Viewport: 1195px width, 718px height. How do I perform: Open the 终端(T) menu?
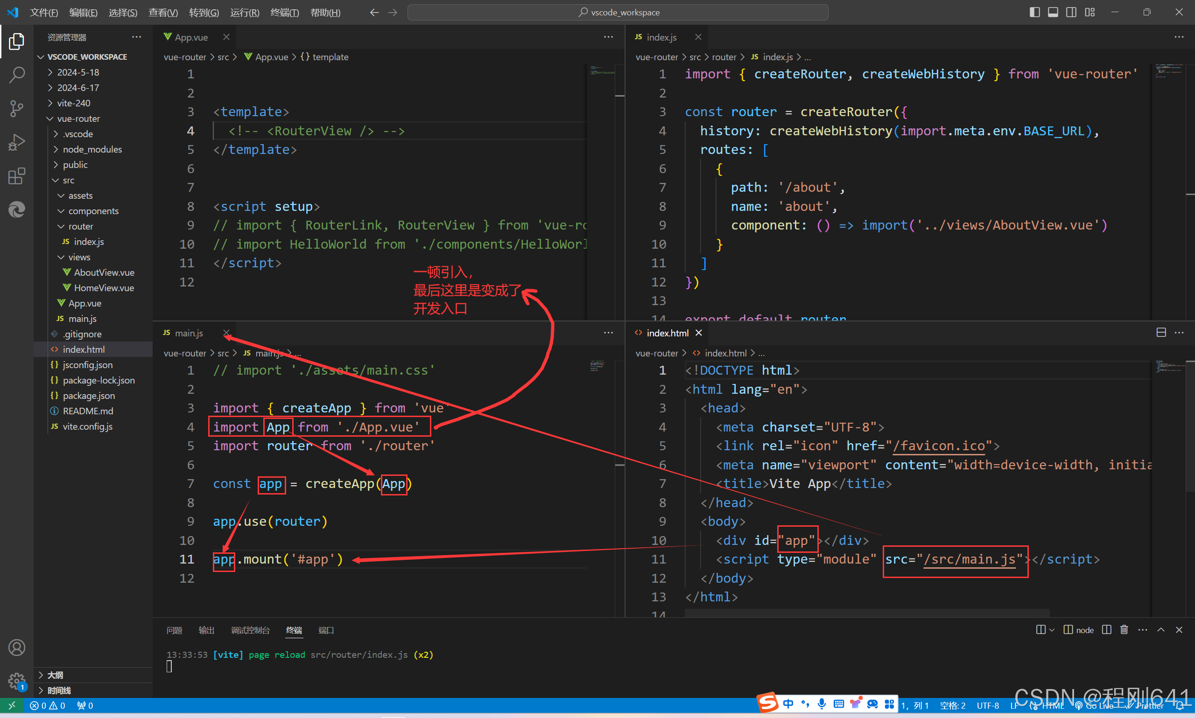pyautogui.click(x=284, y=13)
